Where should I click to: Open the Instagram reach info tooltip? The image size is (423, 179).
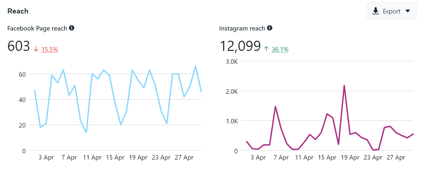270,28
